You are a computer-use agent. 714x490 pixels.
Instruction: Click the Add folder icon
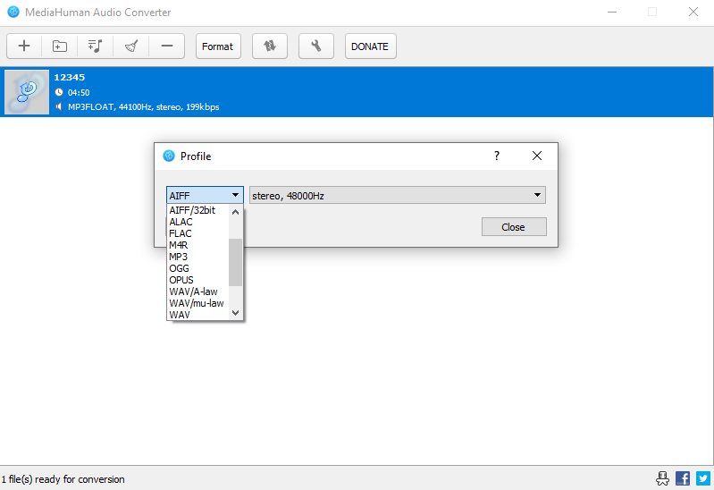[60, 46]
